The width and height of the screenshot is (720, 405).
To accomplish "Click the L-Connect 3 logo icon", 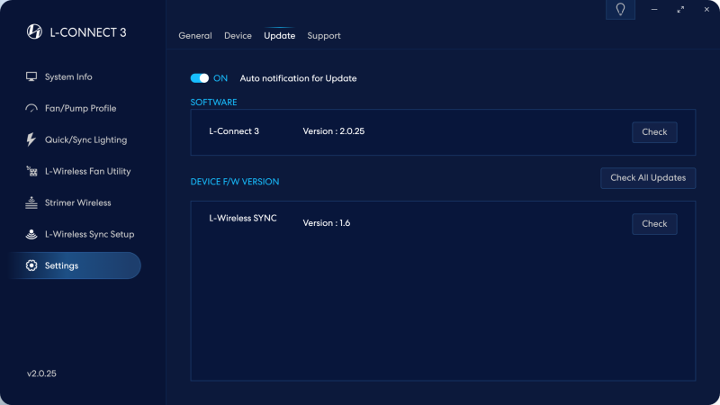I will point(34,31).
